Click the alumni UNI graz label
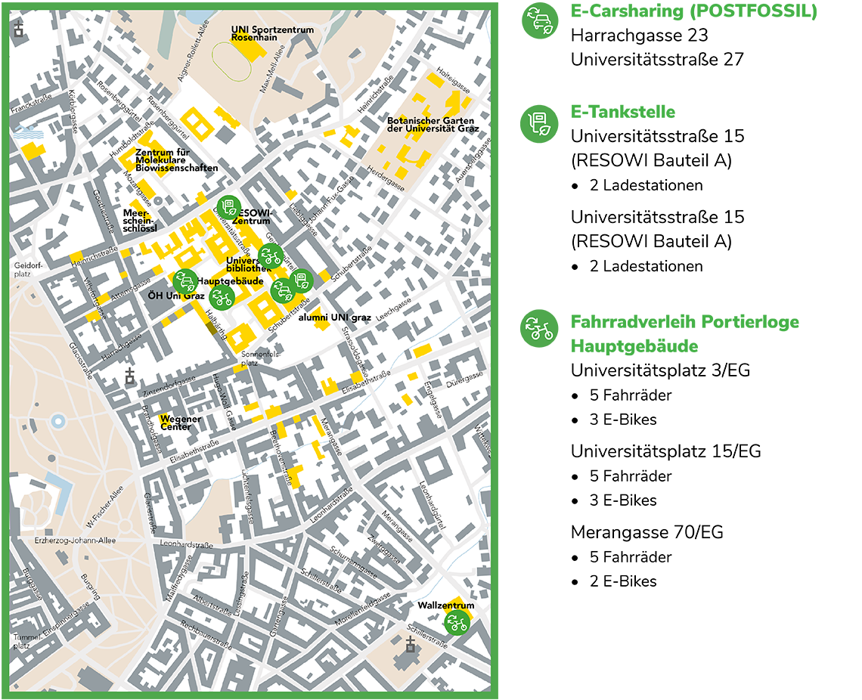Screen dimensions: 862x700 (x=334, y=317)
